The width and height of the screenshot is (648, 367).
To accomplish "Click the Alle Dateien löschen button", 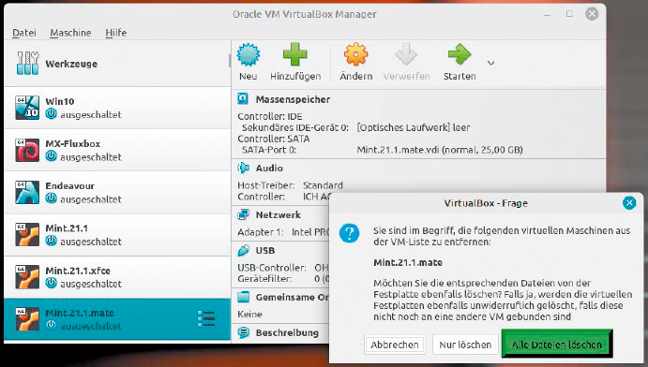I will point(557,344).
